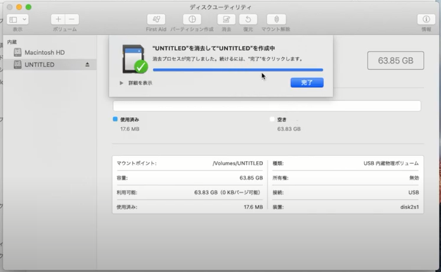Click the 容量 63.85 GB table value

point(251,178)
